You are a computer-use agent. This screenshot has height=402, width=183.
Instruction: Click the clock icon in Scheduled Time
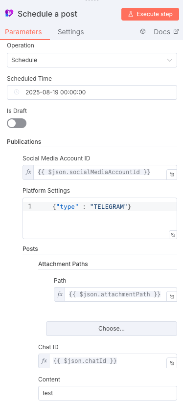coord(17,92)
